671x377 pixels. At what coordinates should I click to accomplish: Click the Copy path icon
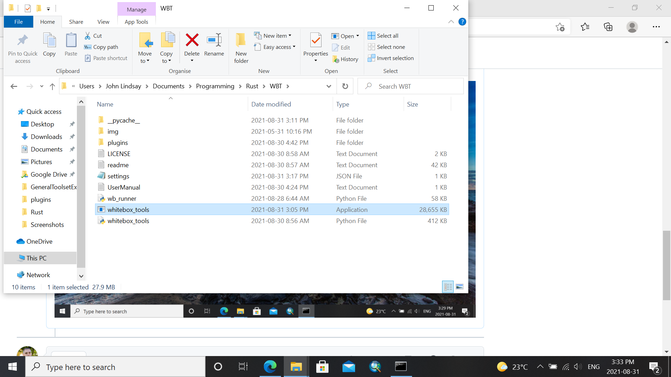pos(101,47)
